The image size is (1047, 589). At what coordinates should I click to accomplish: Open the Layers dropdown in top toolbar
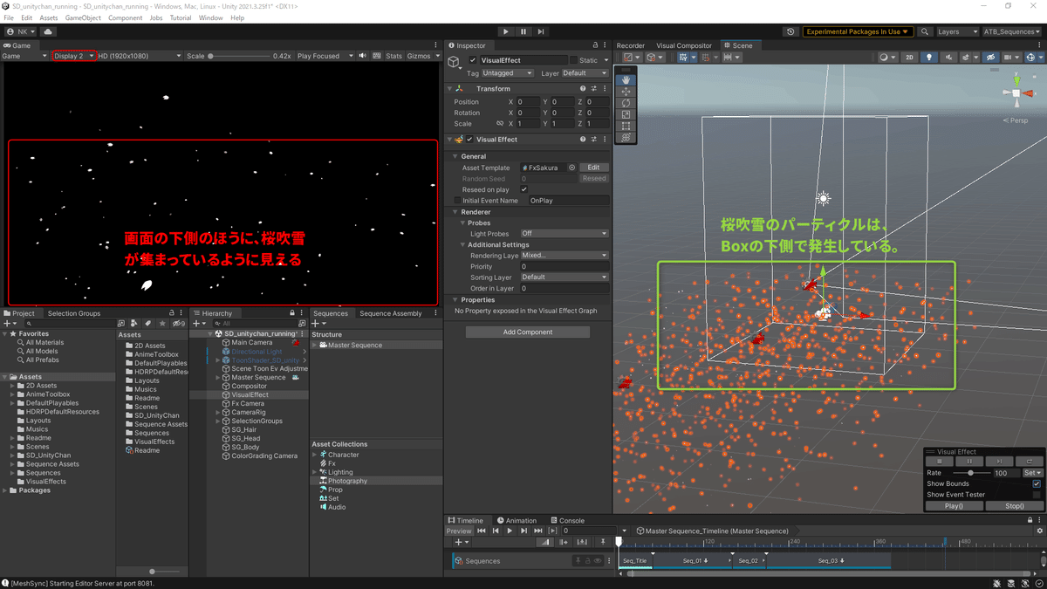(x=957, y=31)
